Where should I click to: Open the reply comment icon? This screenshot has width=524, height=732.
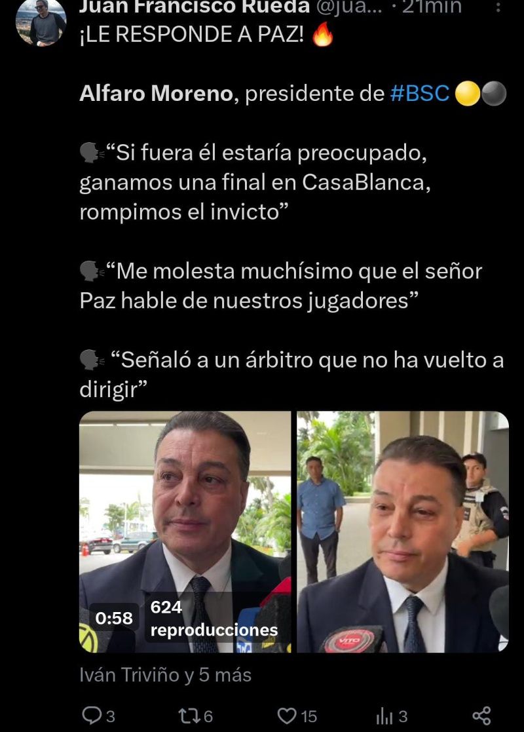click(91, 716)
